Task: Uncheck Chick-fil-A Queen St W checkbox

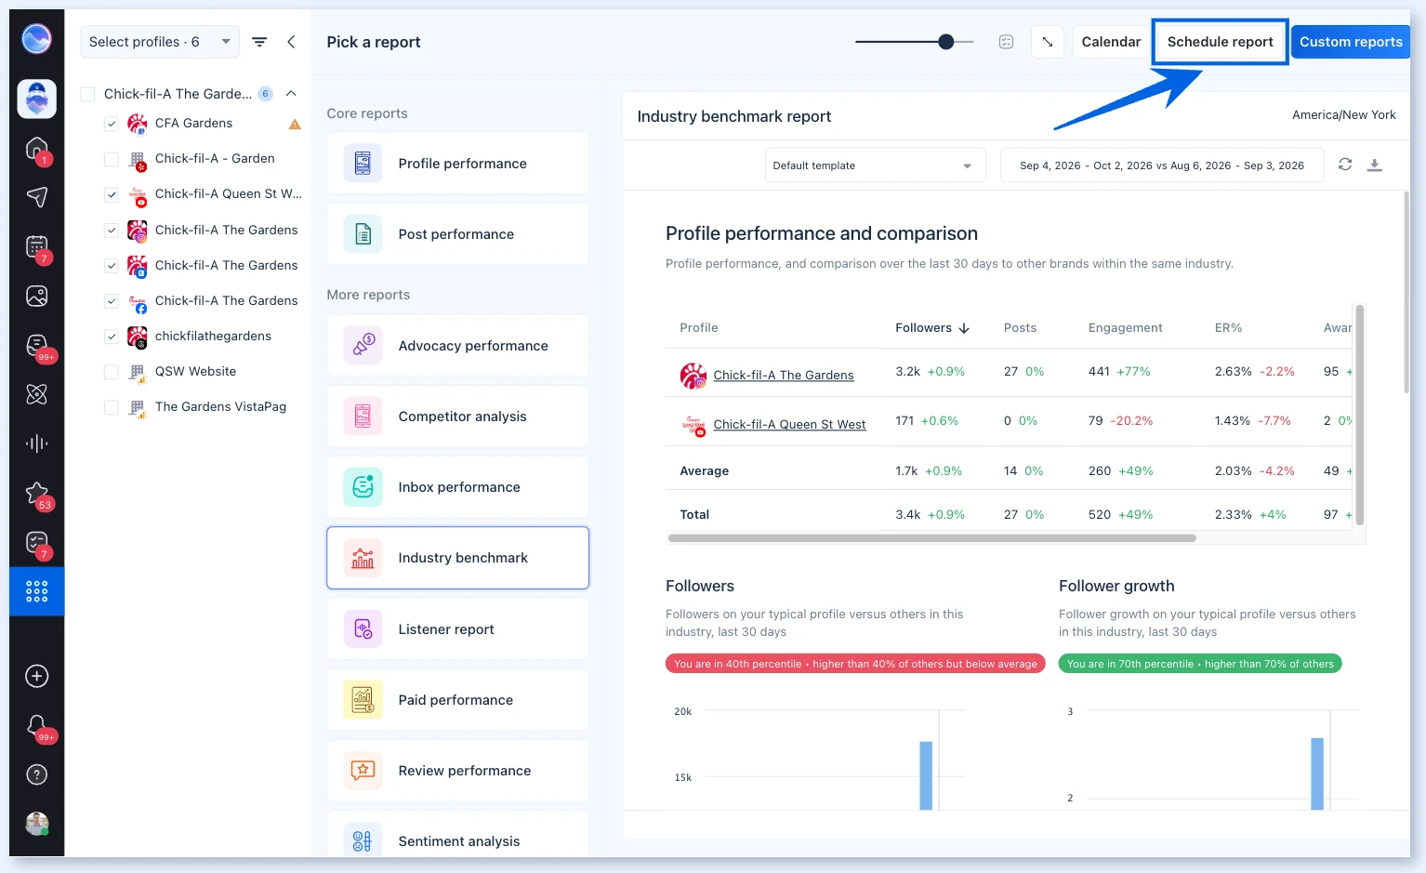Action: (x=112, y=194)
